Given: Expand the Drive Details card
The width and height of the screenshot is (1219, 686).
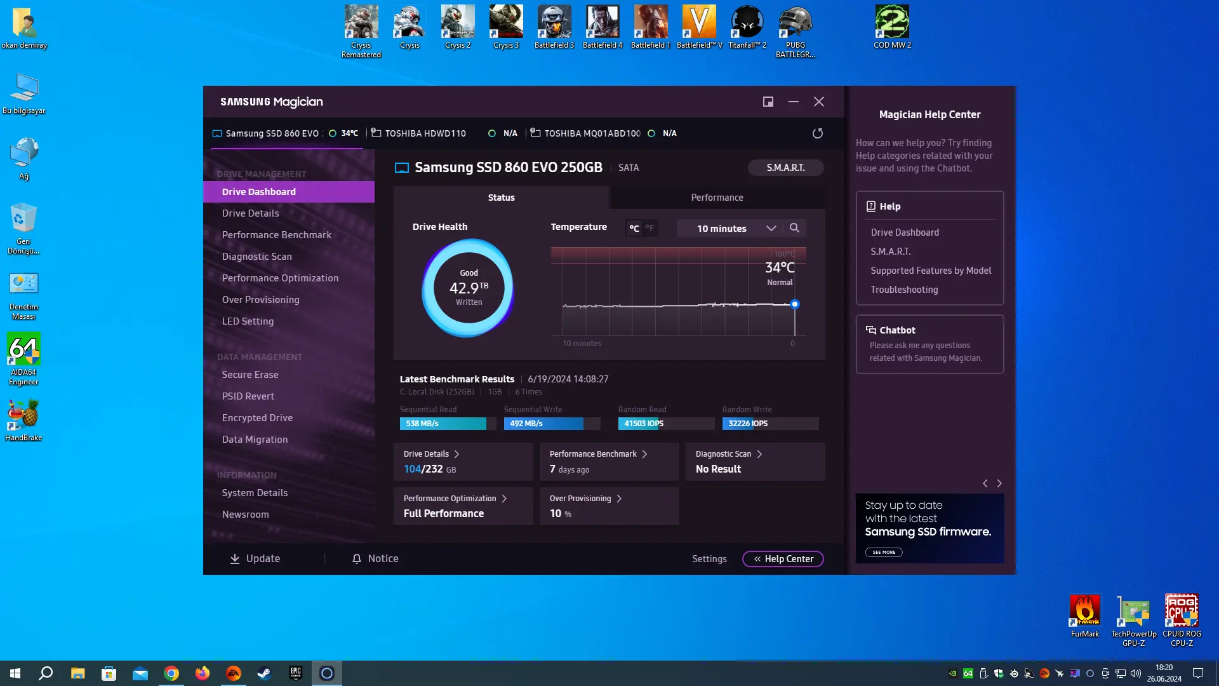Looking at the screenshot, I should tap(463, 462).
